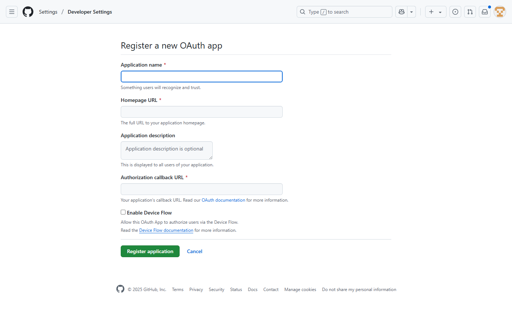Open the Notifications inbox icon
Image resolution: width=512 pixels, height=312 pixels.
point(485,12)
